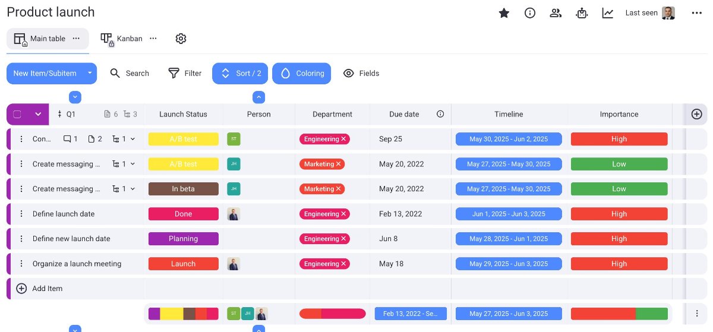Click the add column plus icon

coord(696,114)
